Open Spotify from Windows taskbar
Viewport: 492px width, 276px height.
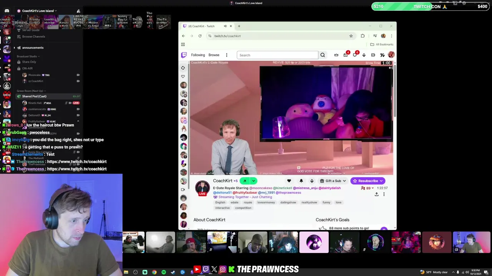click(163, 272)
